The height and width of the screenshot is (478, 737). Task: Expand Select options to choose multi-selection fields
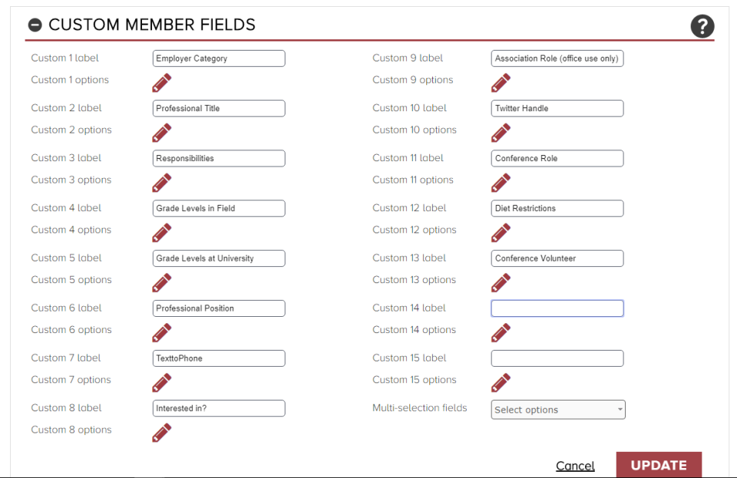557,409
